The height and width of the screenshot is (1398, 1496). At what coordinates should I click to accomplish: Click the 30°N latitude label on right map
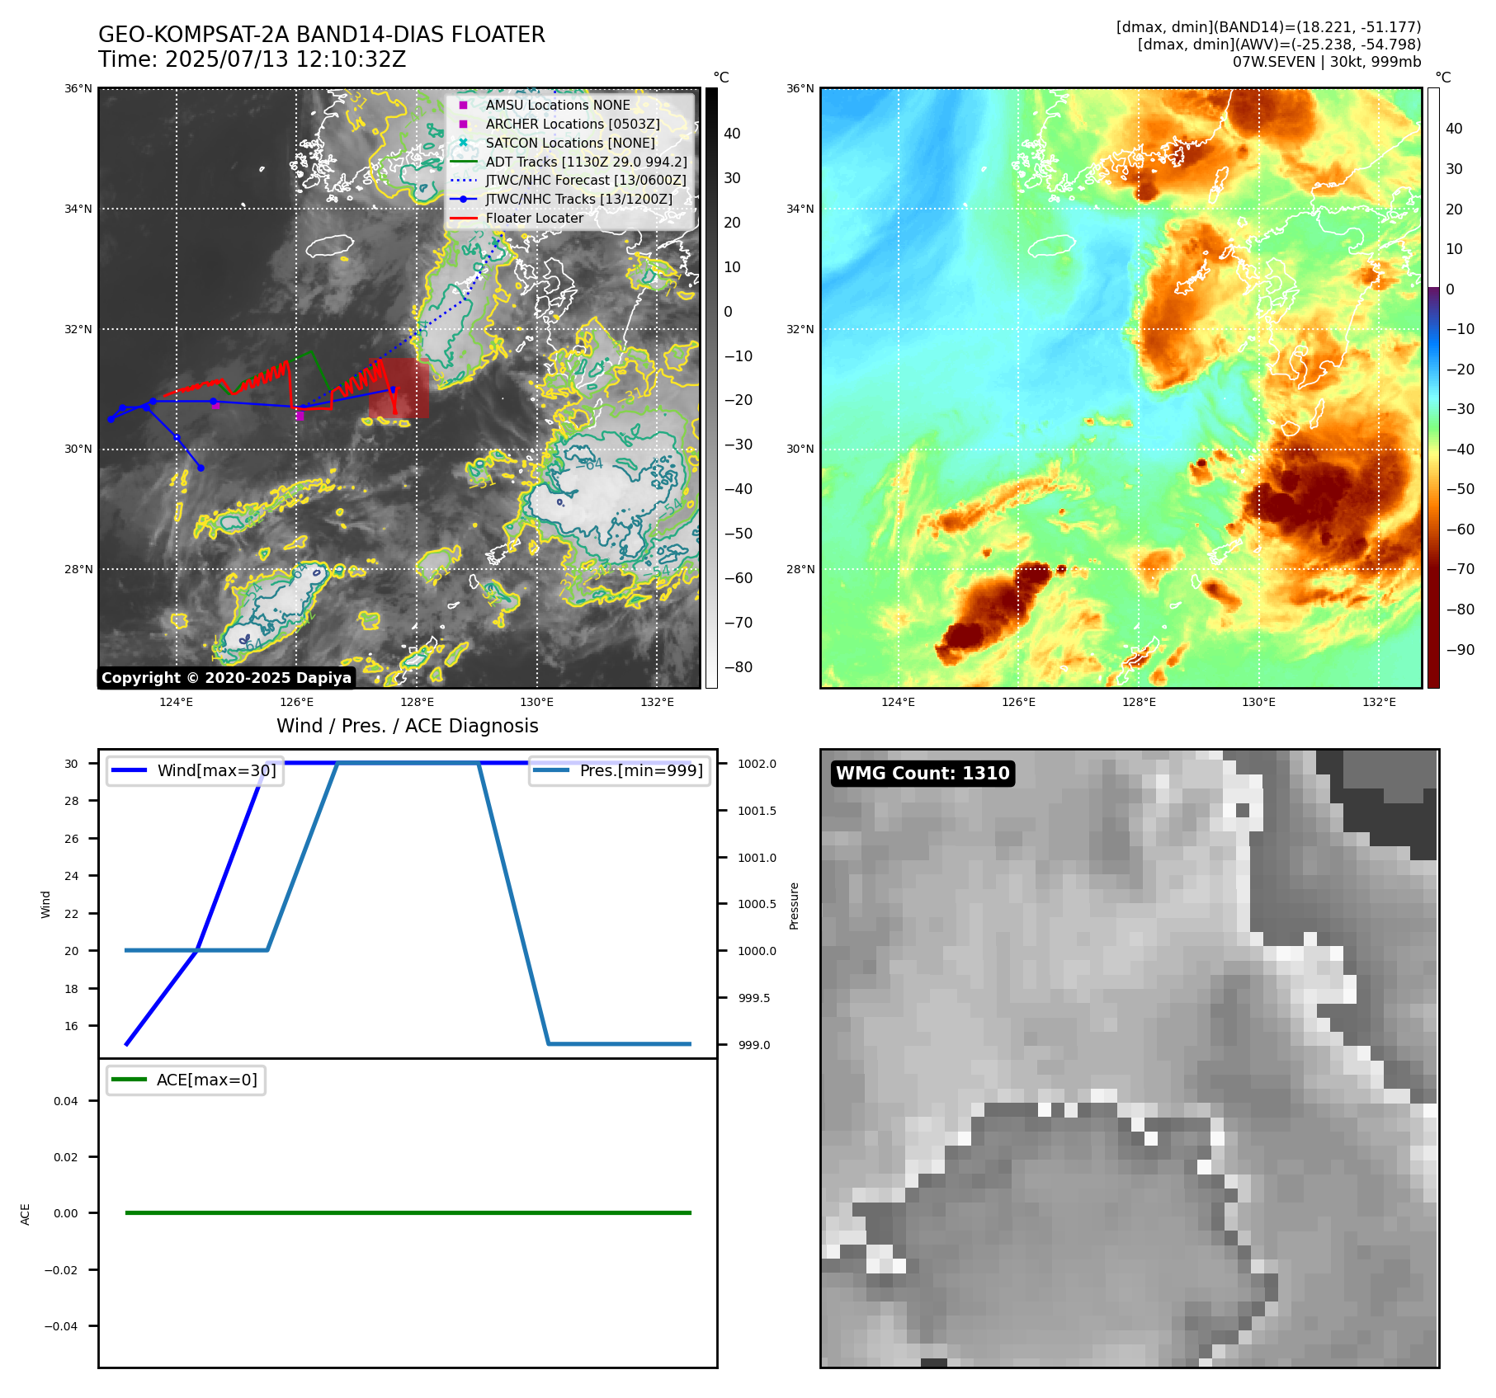tap(800, 449)
